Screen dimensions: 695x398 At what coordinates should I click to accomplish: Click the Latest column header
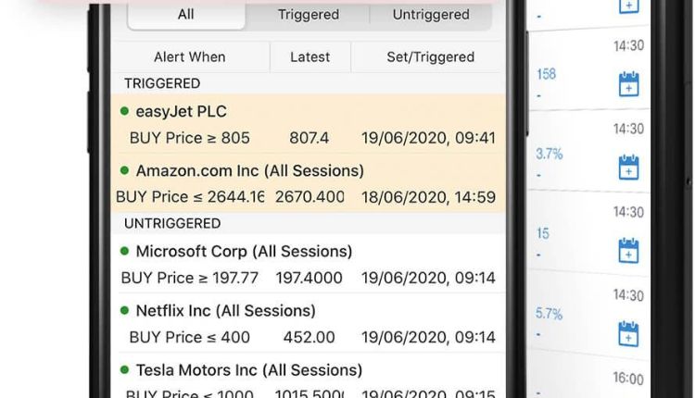click(310, 57)
